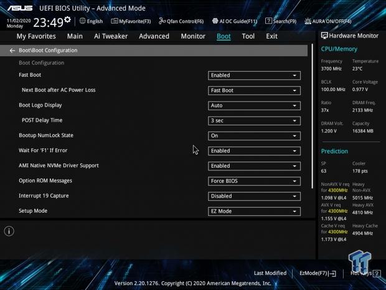Click the 0.977 V core voltage value
This screenshot has width=386, height=290.
coord(360,90)
